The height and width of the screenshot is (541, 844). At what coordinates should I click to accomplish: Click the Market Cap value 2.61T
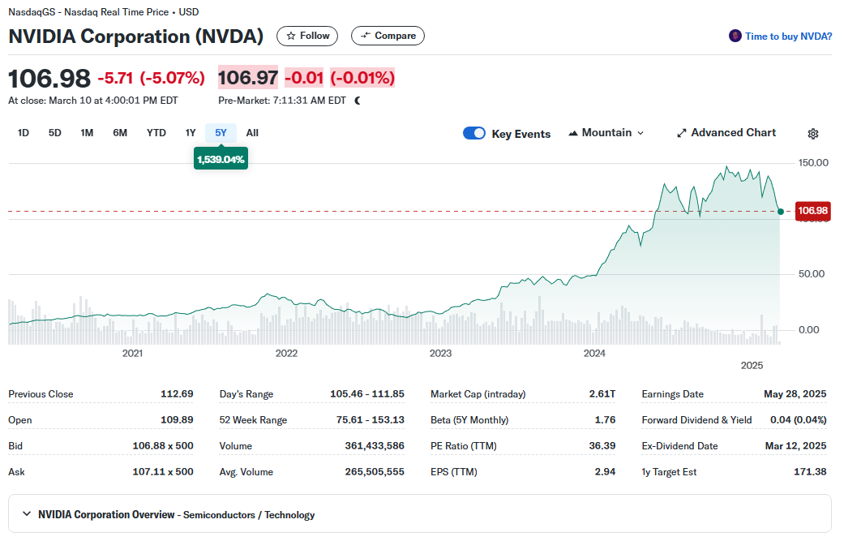tap(602, 394)
